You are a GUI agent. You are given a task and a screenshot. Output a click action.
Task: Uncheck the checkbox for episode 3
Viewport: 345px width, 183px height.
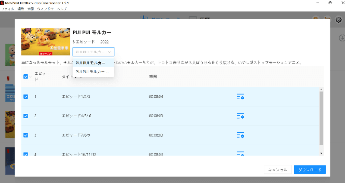[x=25, y=135]
